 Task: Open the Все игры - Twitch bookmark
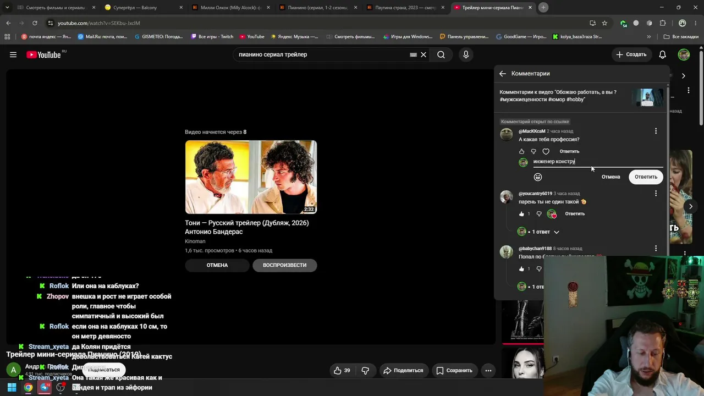212,37
